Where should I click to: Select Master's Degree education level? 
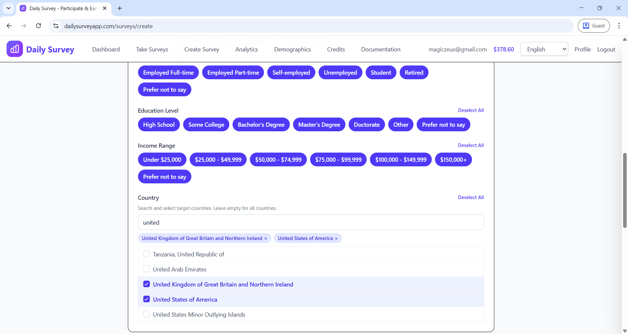coord(319,124)
